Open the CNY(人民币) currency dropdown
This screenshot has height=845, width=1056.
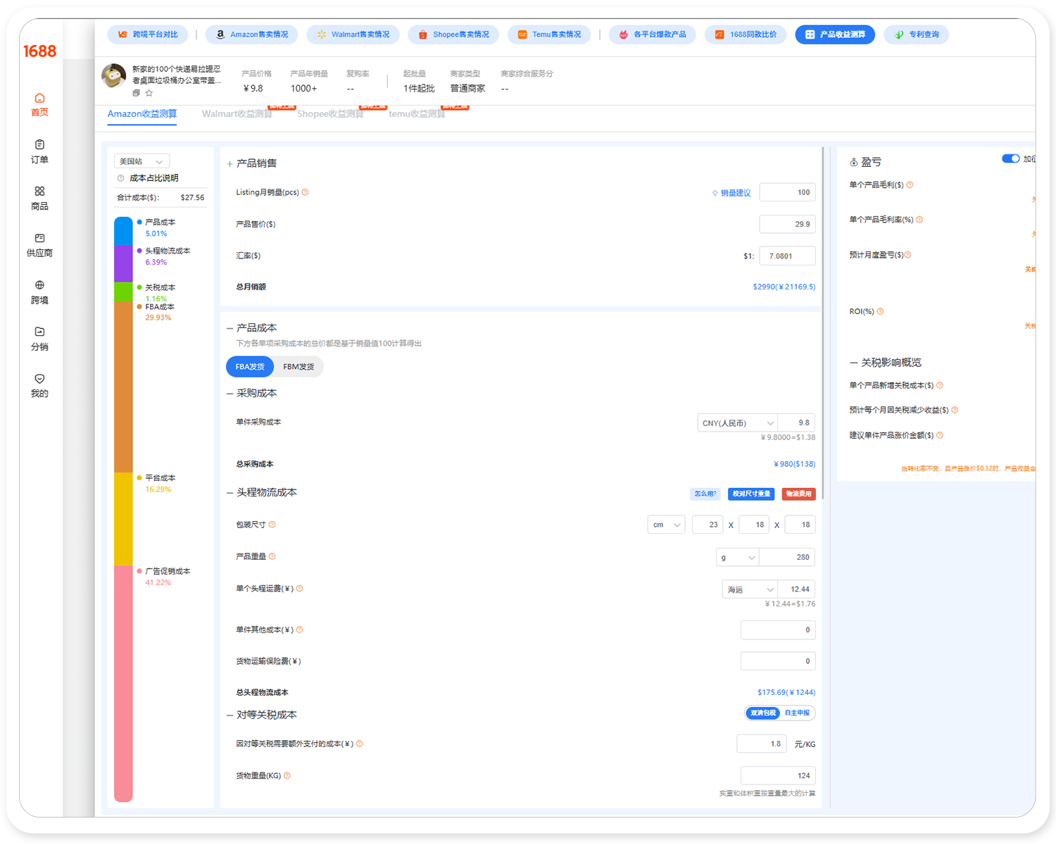(x=737, y=423)
